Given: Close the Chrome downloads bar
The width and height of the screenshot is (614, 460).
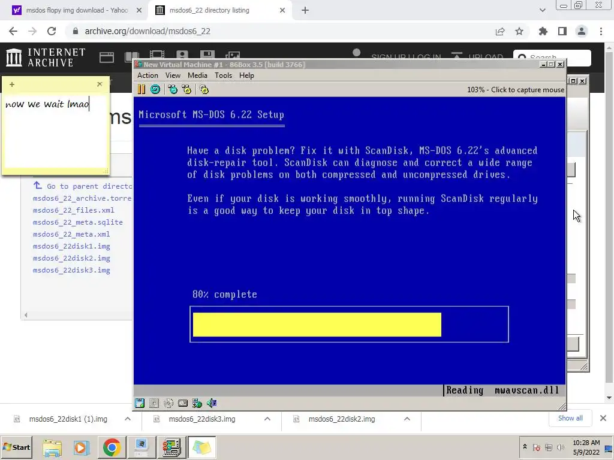Looking at the screenshot, I should tap(603, 418).
